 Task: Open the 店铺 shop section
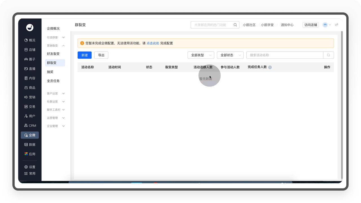pyautogui.click(x=30, y=50)
